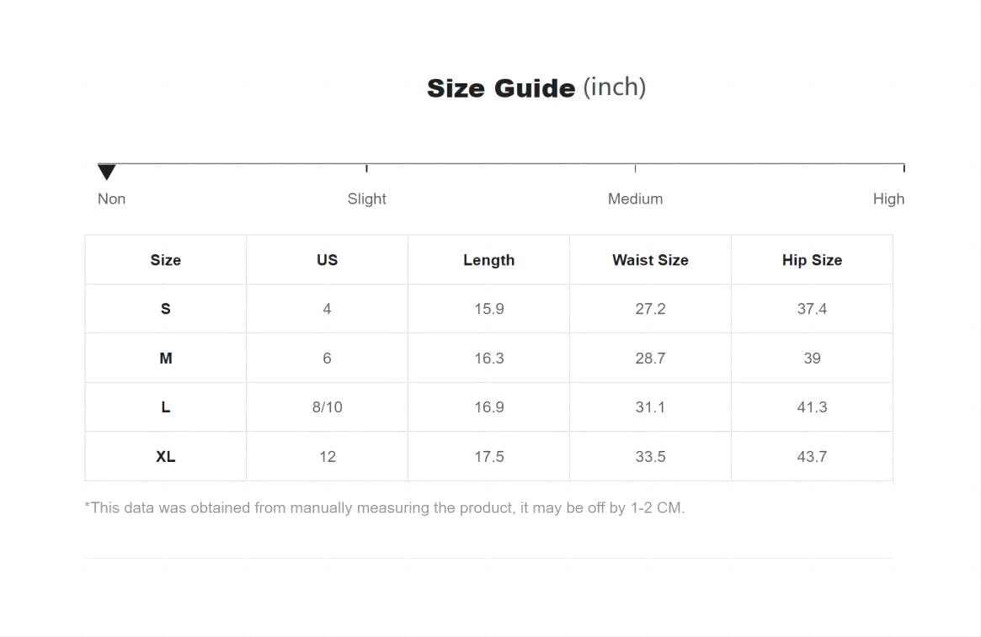Click the Hip Size column header
The width and height of the screenshot is (981, 637).
(812, 260)
